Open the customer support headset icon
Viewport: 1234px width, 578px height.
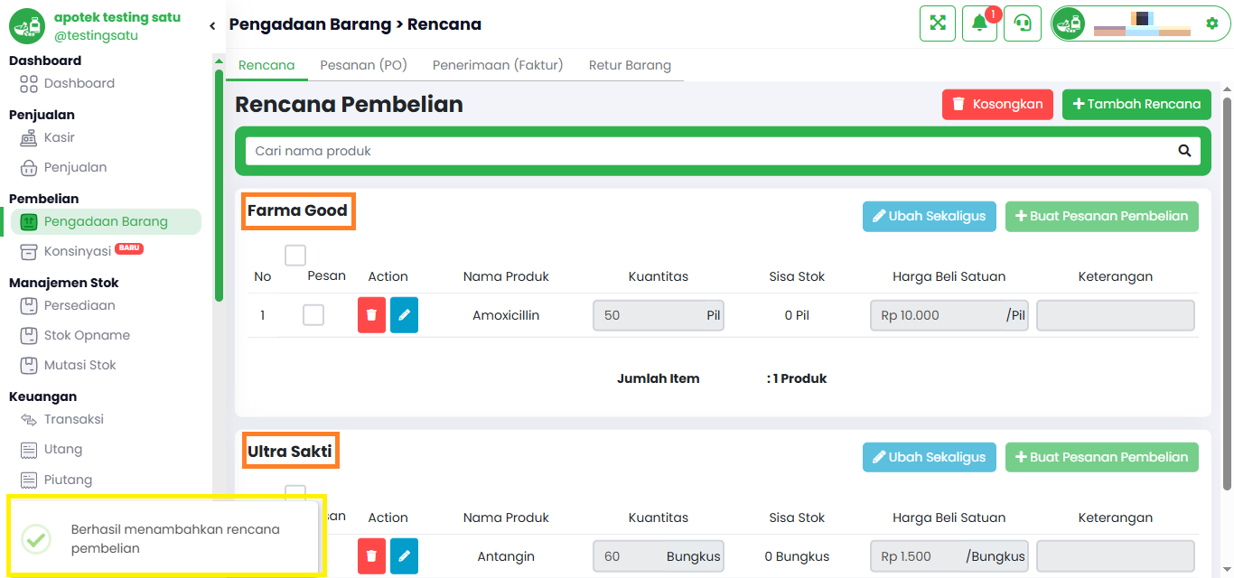tap(1023, 23)
